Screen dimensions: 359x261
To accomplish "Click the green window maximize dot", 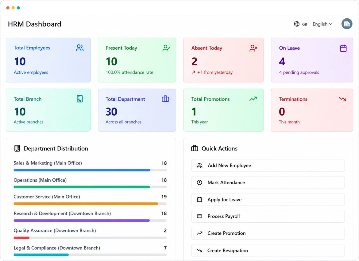I will 18,8.
